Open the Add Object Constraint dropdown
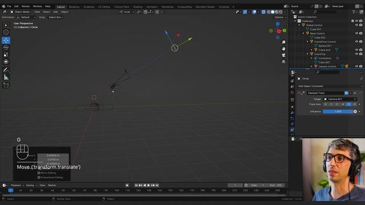 [x=330, y=86]
